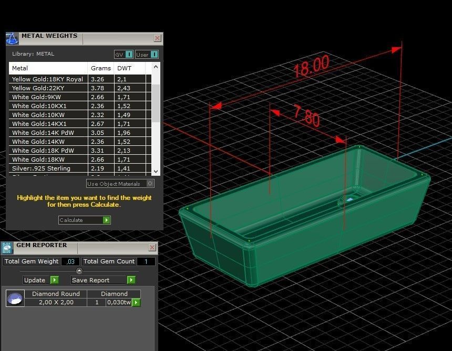Click the Diamond Round cell in gem table
The height and width of the screenshot is (351, 452).
click(56, 294)
